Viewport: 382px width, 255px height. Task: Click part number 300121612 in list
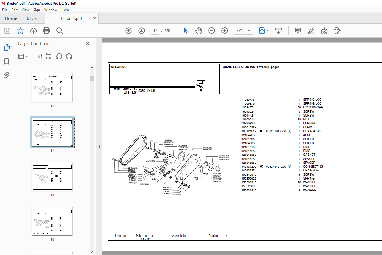[x=249, y=131]
